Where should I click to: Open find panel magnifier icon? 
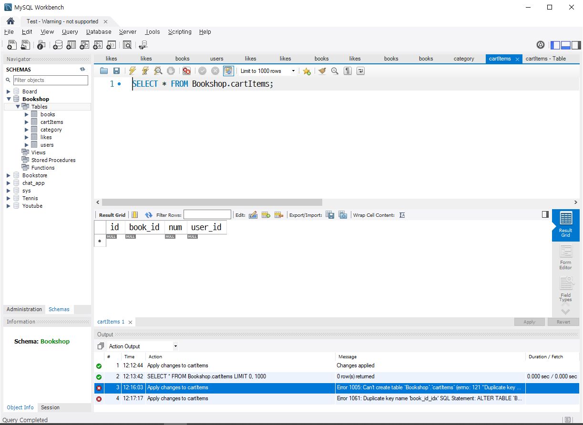coord(335,71)
